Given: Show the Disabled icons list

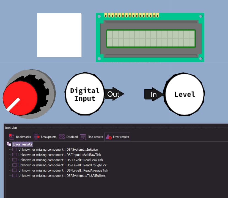Looking at the screenshot, I should (x=68, y=137).
